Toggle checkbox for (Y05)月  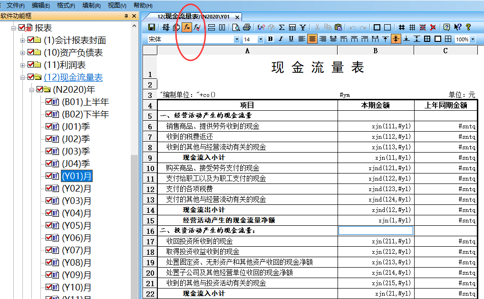tap(49, 225)
